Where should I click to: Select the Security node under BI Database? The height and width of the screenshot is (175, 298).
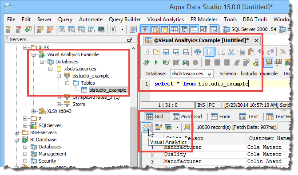48,161
